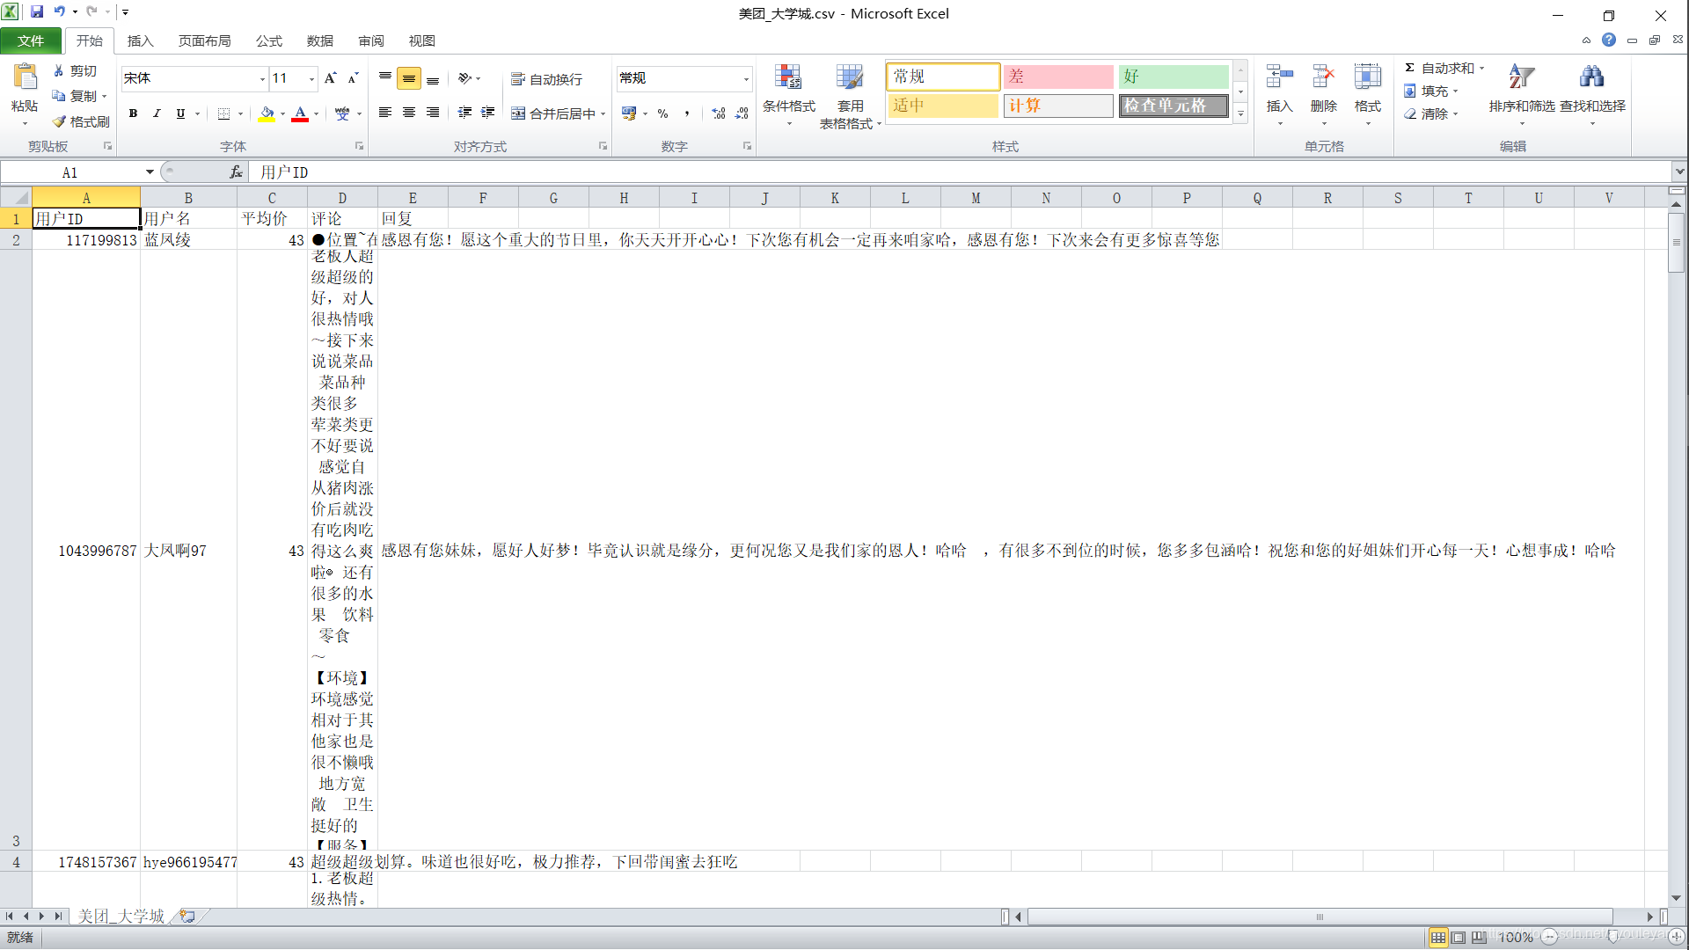The image size is (1689, 950).
Task: Toggle Bold formatting
Action: [x=133, y=113]
